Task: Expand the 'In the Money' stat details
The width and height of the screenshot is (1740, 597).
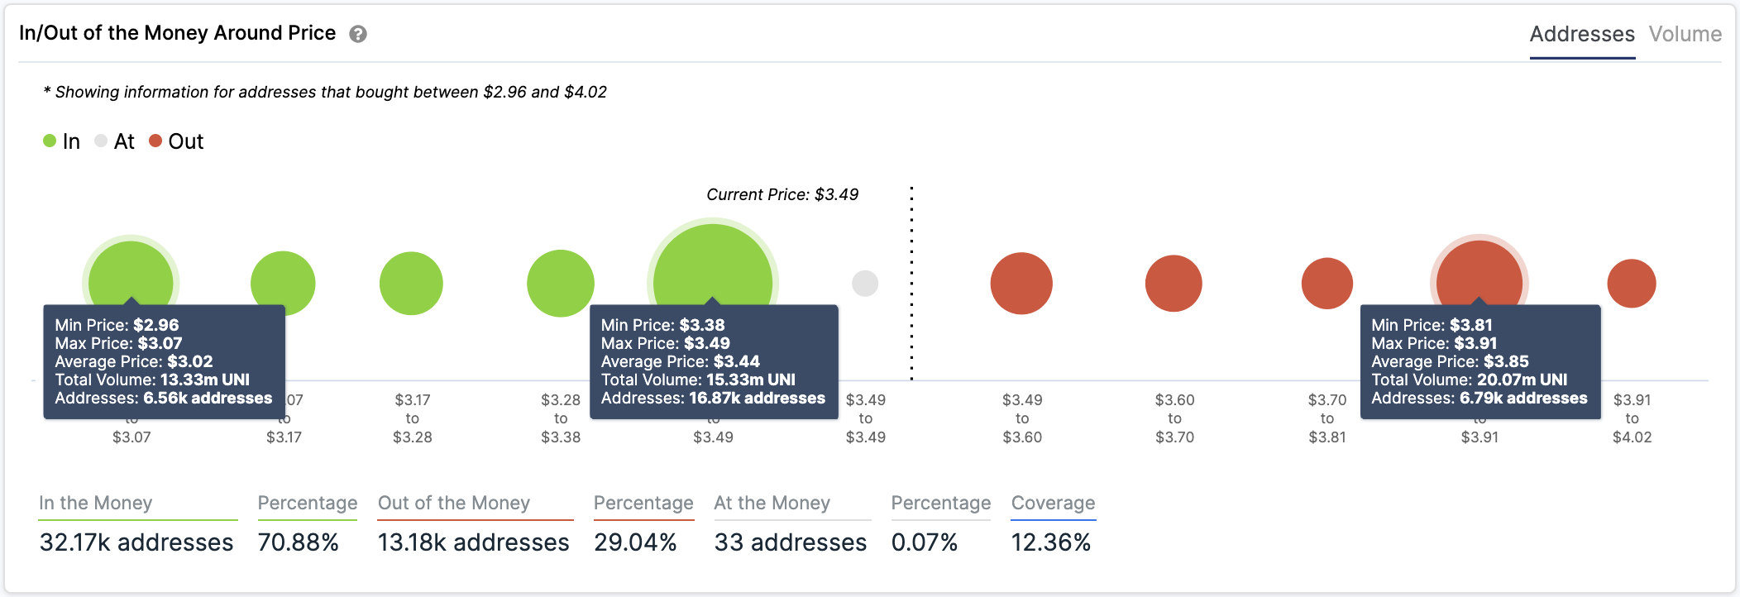Action: 96,503
